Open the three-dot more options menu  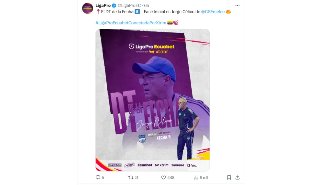pyautogui.click(x=238, y=6)
